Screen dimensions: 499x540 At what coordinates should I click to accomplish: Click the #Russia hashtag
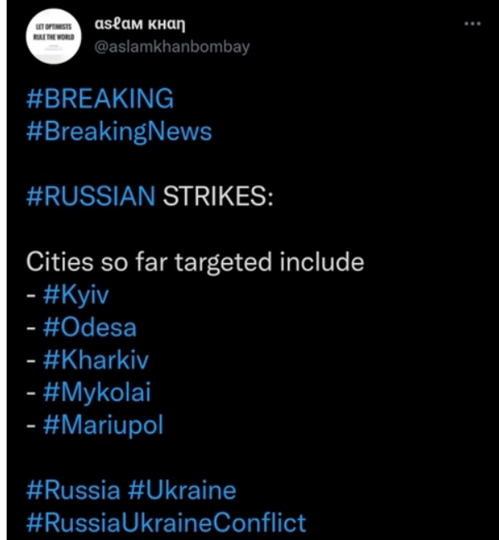click(73, 490)
